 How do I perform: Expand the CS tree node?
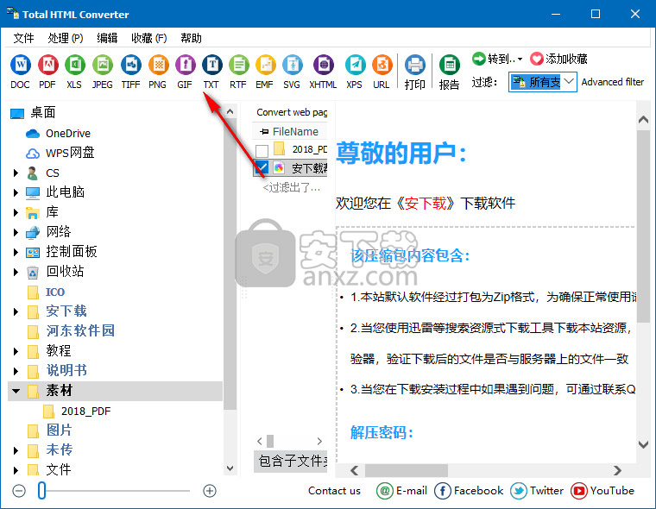pos(16,173)
